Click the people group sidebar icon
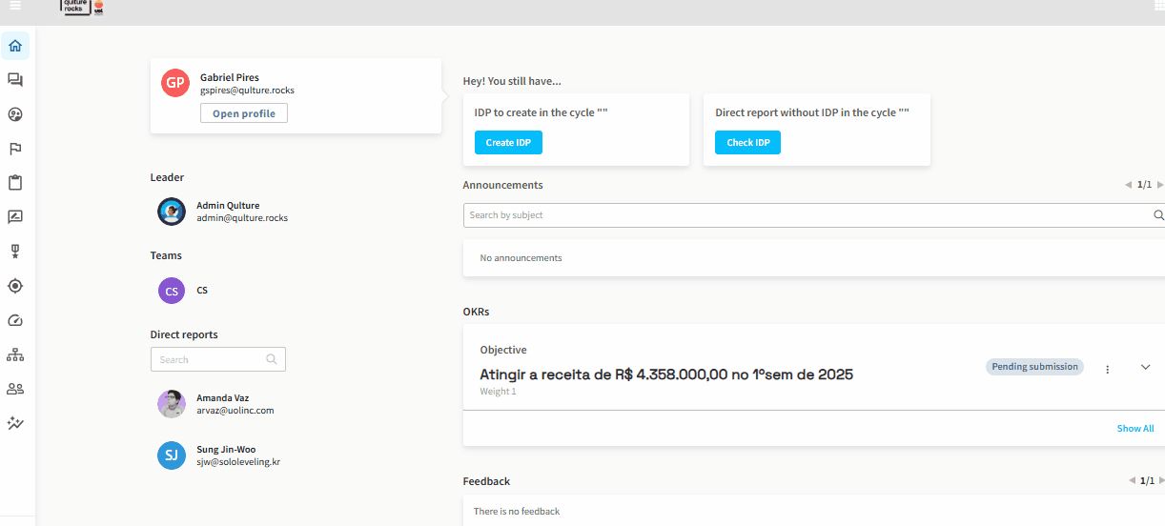The image size is (1165, 526). pyautogui.click(x=15, y=389)
